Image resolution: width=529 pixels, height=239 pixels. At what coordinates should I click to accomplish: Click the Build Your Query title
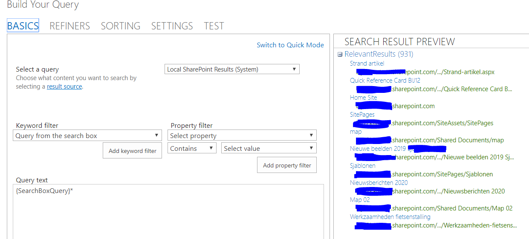point(43,5)
